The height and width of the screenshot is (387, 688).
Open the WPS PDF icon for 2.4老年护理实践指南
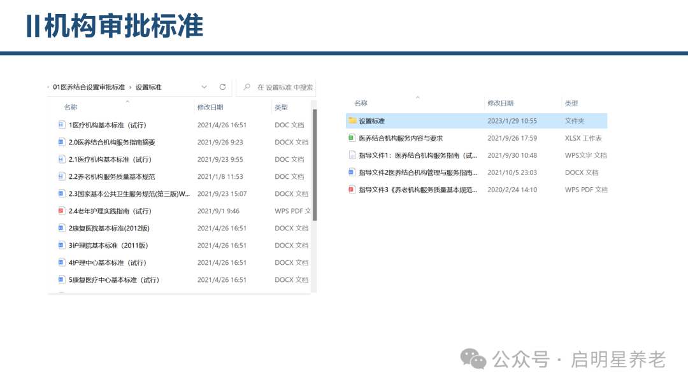coord(60,211)
